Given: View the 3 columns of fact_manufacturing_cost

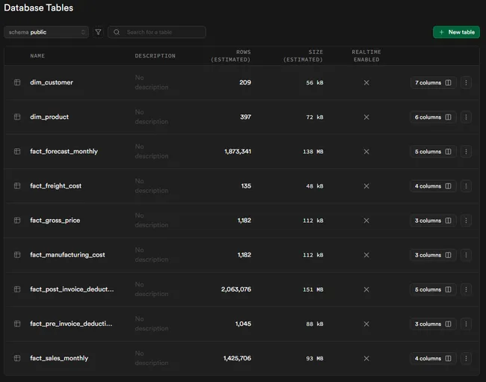Looking at the screenshot, I should point(433,255).
